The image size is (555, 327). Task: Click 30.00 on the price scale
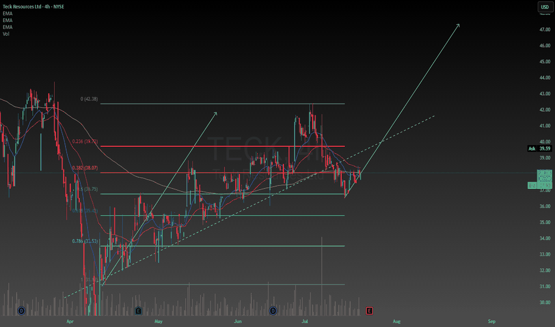[545, 302]
